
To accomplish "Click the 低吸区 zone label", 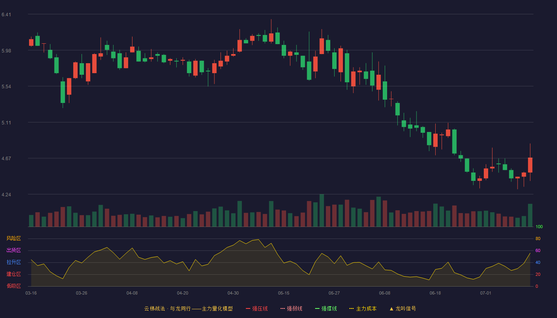I will click(x=14, y=286).
